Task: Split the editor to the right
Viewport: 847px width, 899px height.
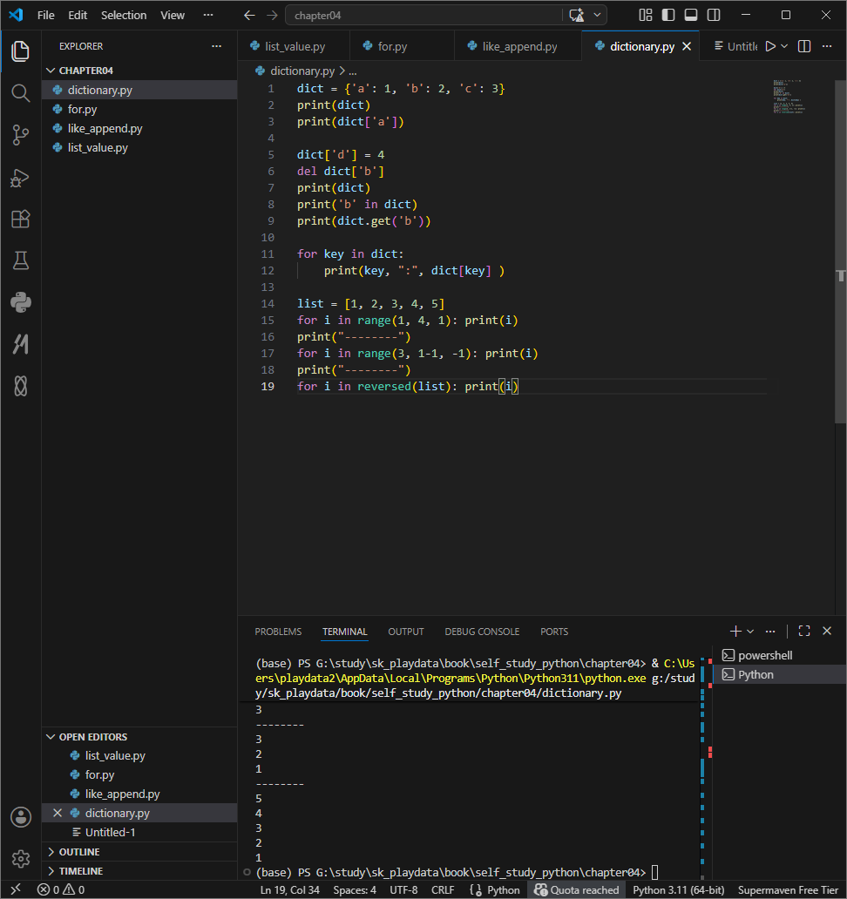Action: click(x=804, y=46)
